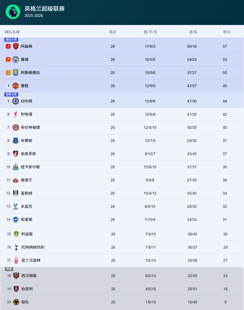Click the 降级 zone tag
Image resolution: width=244 pixels, height=310 pixels.
(x=9, y=269)
